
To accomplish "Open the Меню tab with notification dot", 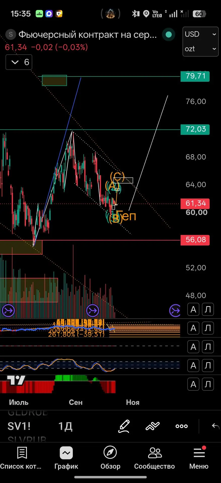I will tap(199, 458).
